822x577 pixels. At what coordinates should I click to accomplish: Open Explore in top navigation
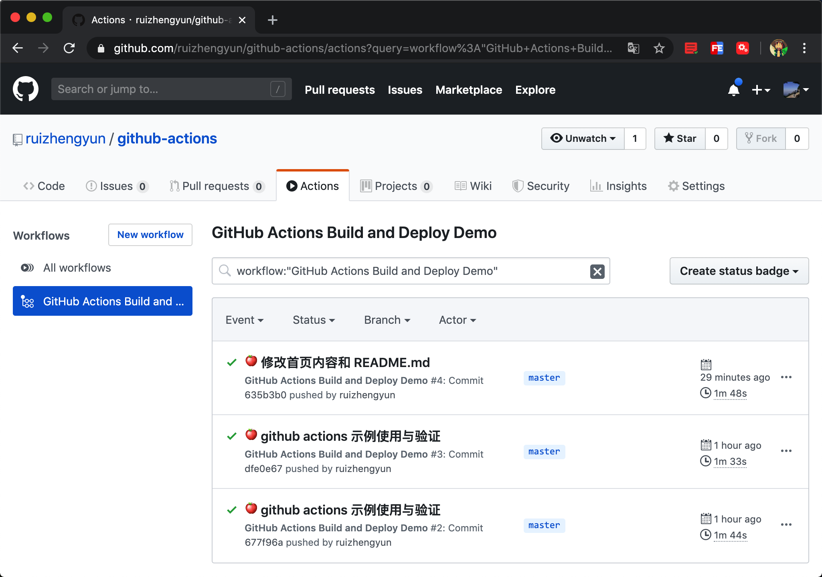535,90
